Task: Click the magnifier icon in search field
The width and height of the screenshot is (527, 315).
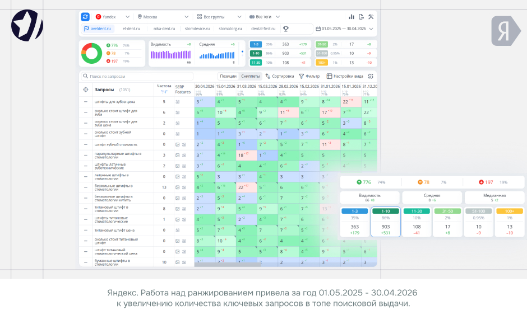Action: point(85,76)
